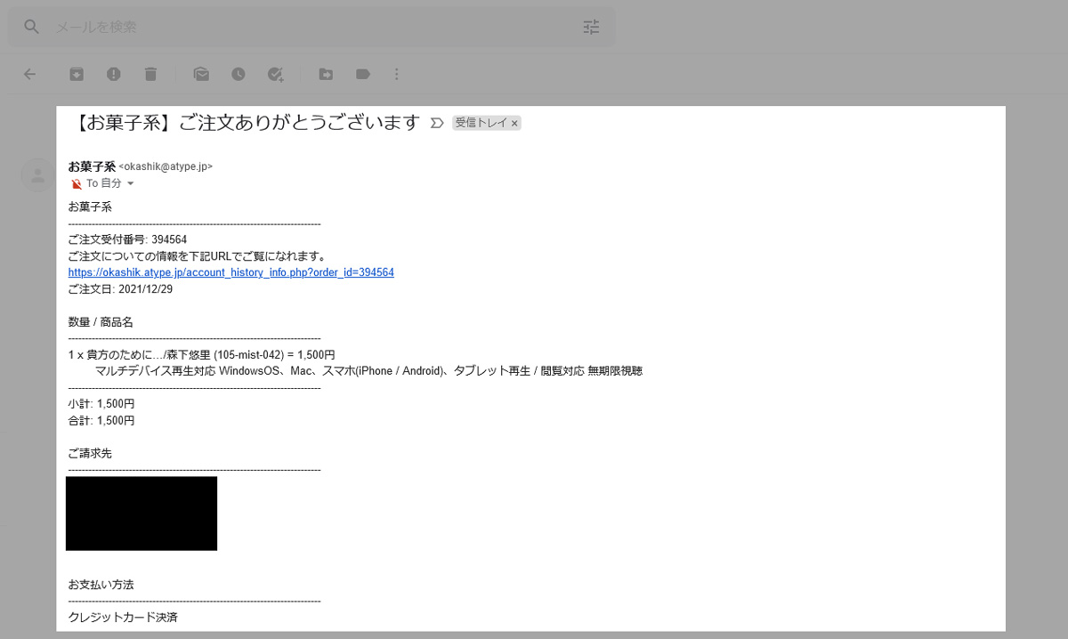Image resolution: width=1068 pixels, height=639 pixels.
Task: Click the 受信トレイ label chip
Action: tap(481, 124)
